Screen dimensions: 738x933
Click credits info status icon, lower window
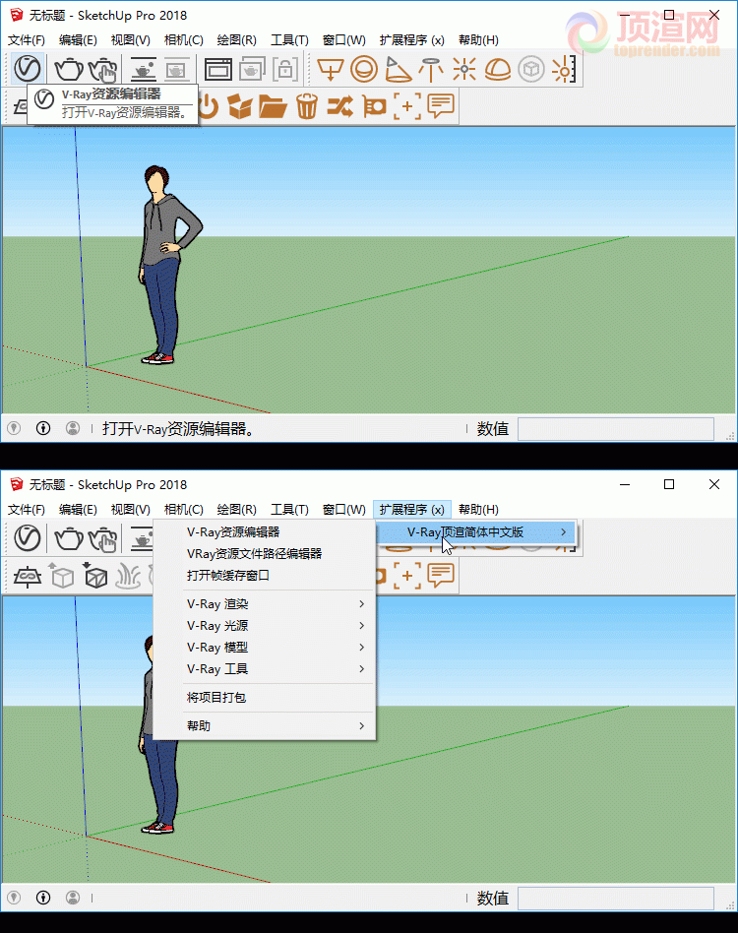(43, 898)
